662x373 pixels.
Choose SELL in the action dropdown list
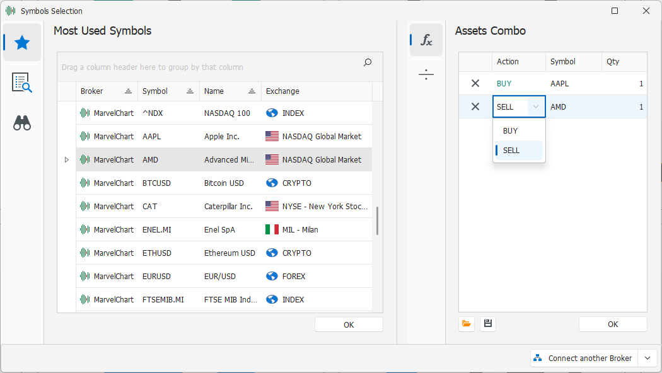[x=519, y=150]
